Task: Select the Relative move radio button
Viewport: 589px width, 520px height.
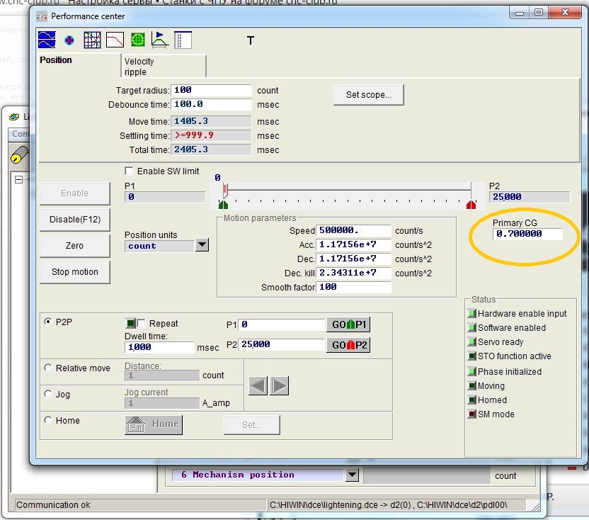Action: pos(47,368)
